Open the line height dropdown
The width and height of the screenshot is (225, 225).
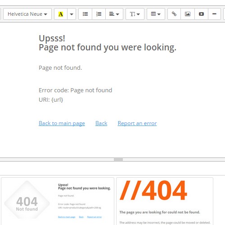pyautogui.click(x=135, y=14)
